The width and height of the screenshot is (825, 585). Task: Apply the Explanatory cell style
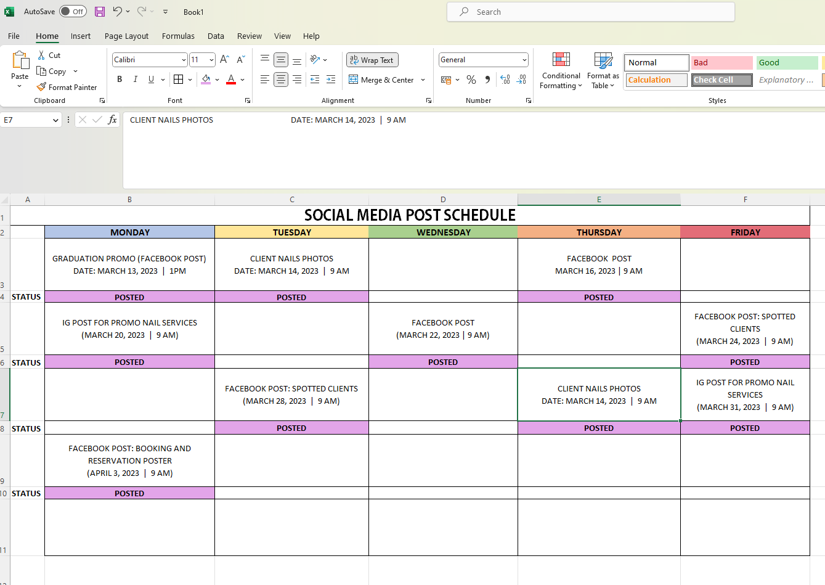[x=787, y=80]
